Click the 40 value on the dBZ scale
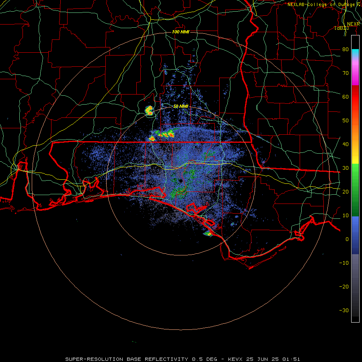The width and height of the screenshot is (362, 362). point(346,144)
